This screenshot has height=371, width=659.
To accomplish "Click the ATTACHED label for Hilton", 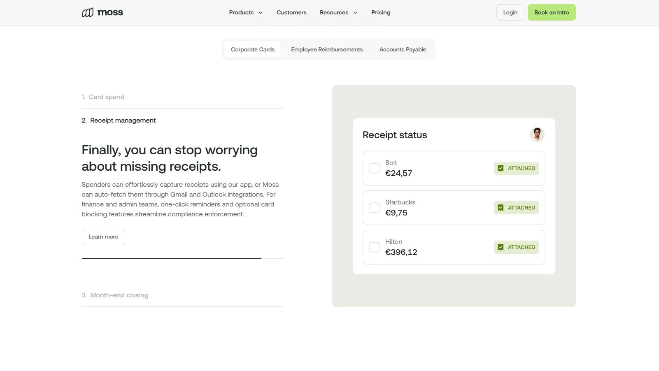I will (x=521, y=247).
